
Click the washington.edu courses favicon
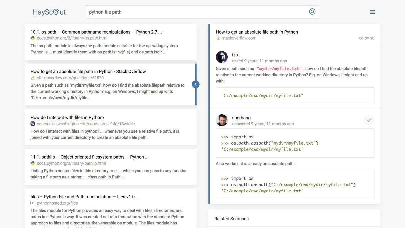pyautogui.click(x=33, y=124)
